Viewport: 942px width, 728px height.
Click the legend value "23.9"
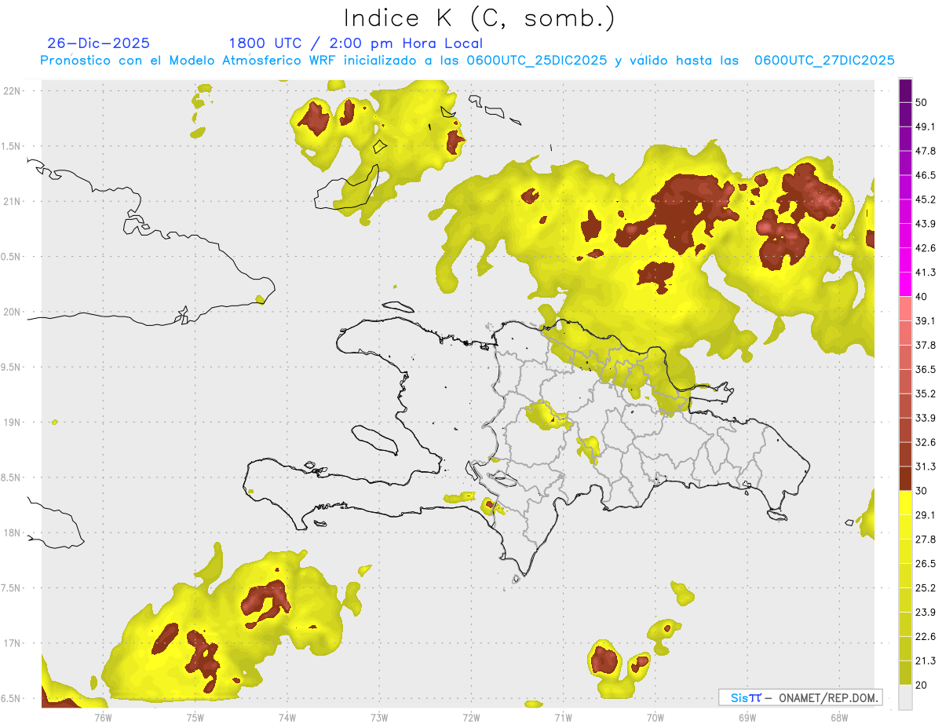tap(926, 613)
